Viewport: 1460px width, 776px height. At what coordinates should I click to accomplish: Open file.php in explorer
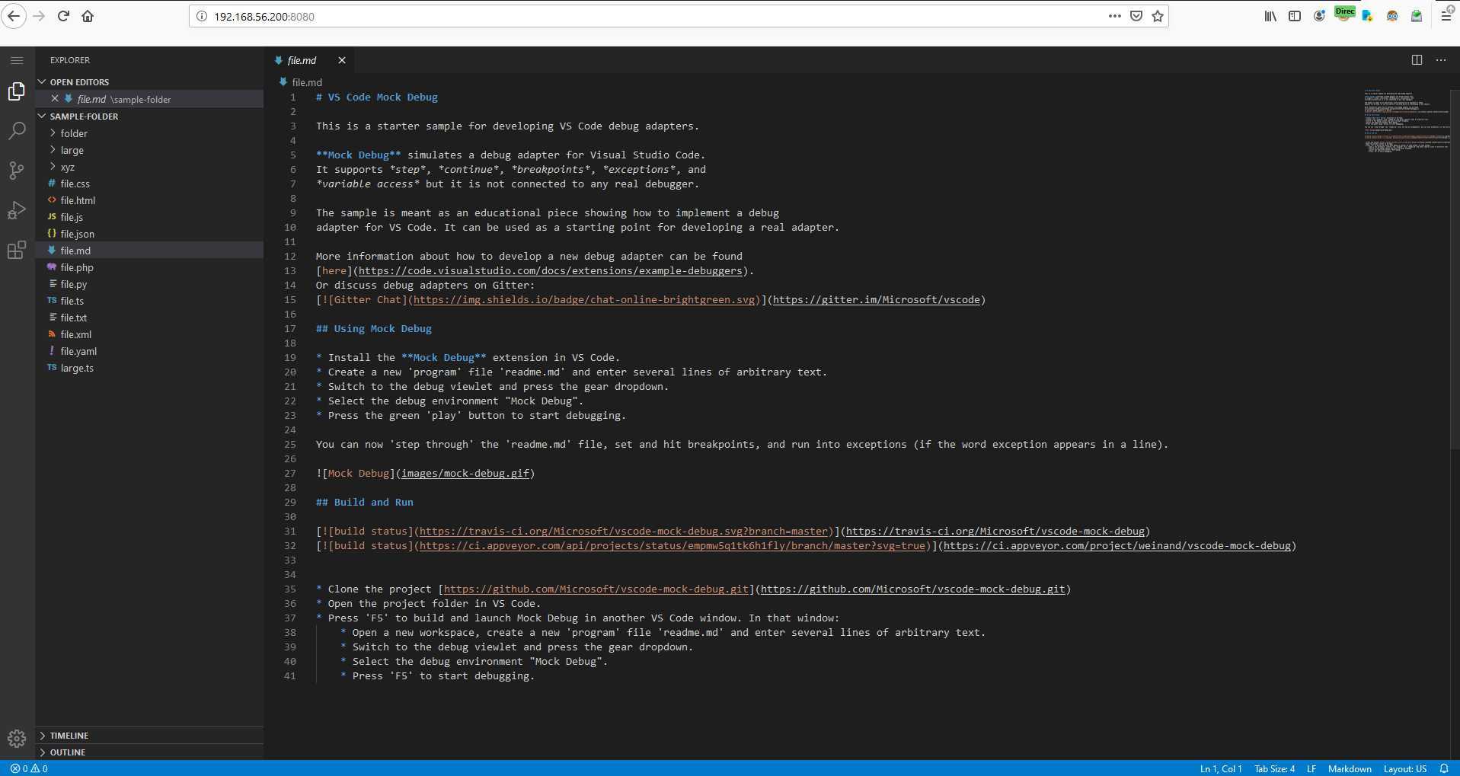[x=149, y=267]
